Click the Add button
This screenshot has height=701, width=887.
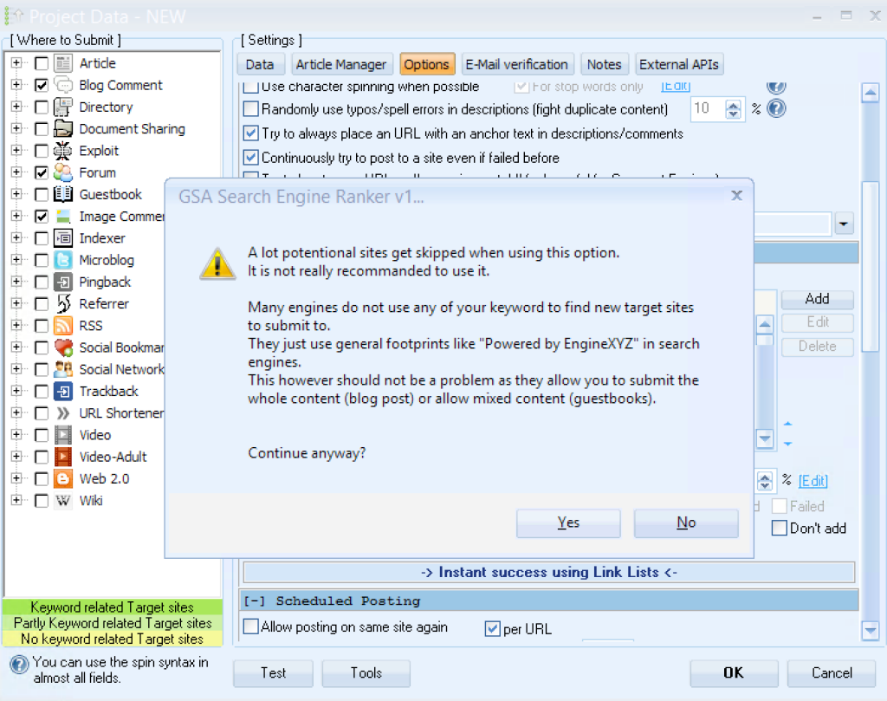tap(818, 299)
